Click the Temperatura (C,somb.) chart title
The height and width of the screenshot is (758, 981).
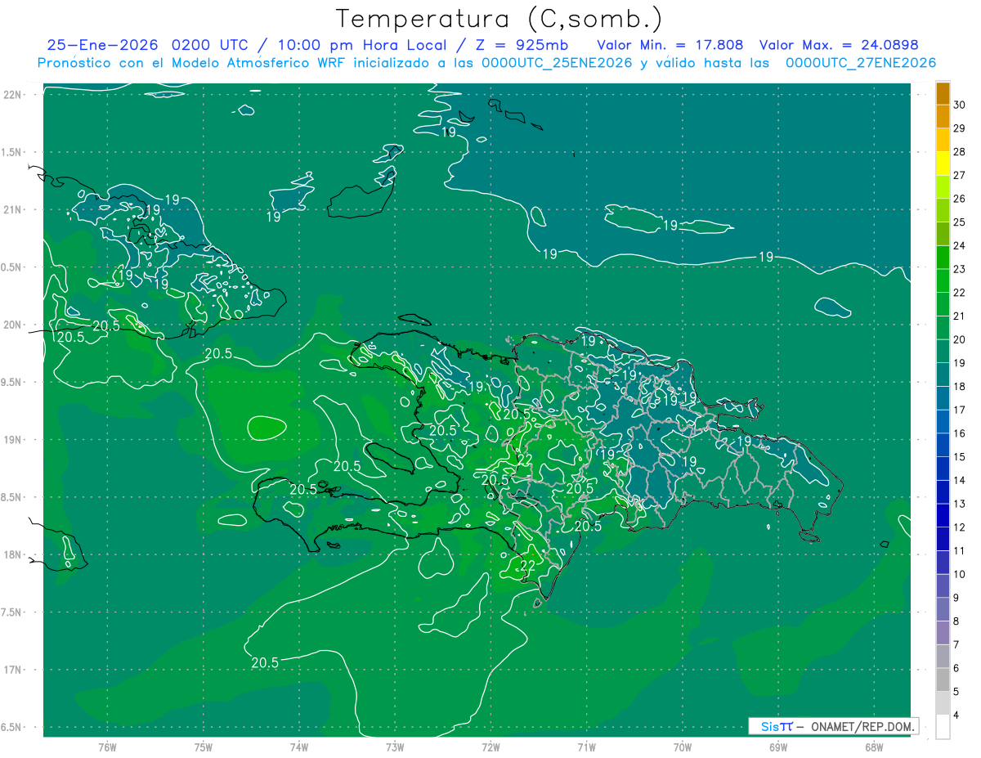499,18
